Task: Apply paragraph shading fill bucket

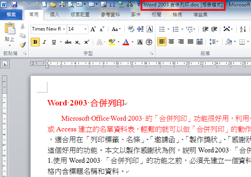Action: (x=229, y=42)
